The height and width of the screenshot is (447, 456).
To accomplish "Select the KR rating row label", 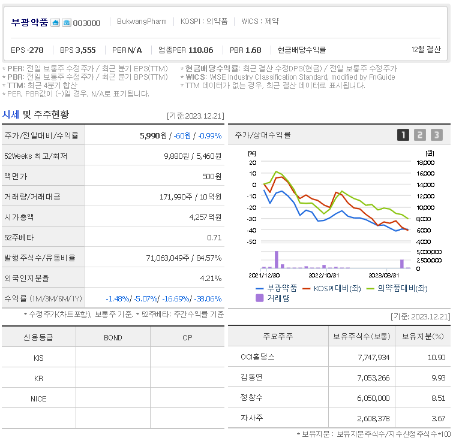I will point(38,379).
